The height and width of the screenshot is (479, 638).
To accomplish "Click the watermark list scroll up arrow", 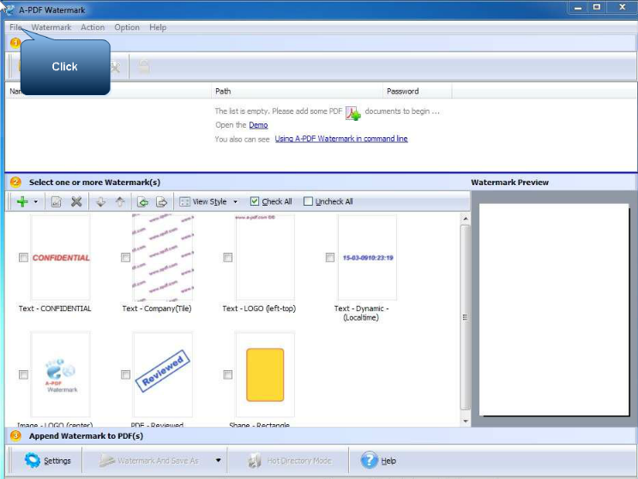I will pyautogui.click(x=466, y=219).
